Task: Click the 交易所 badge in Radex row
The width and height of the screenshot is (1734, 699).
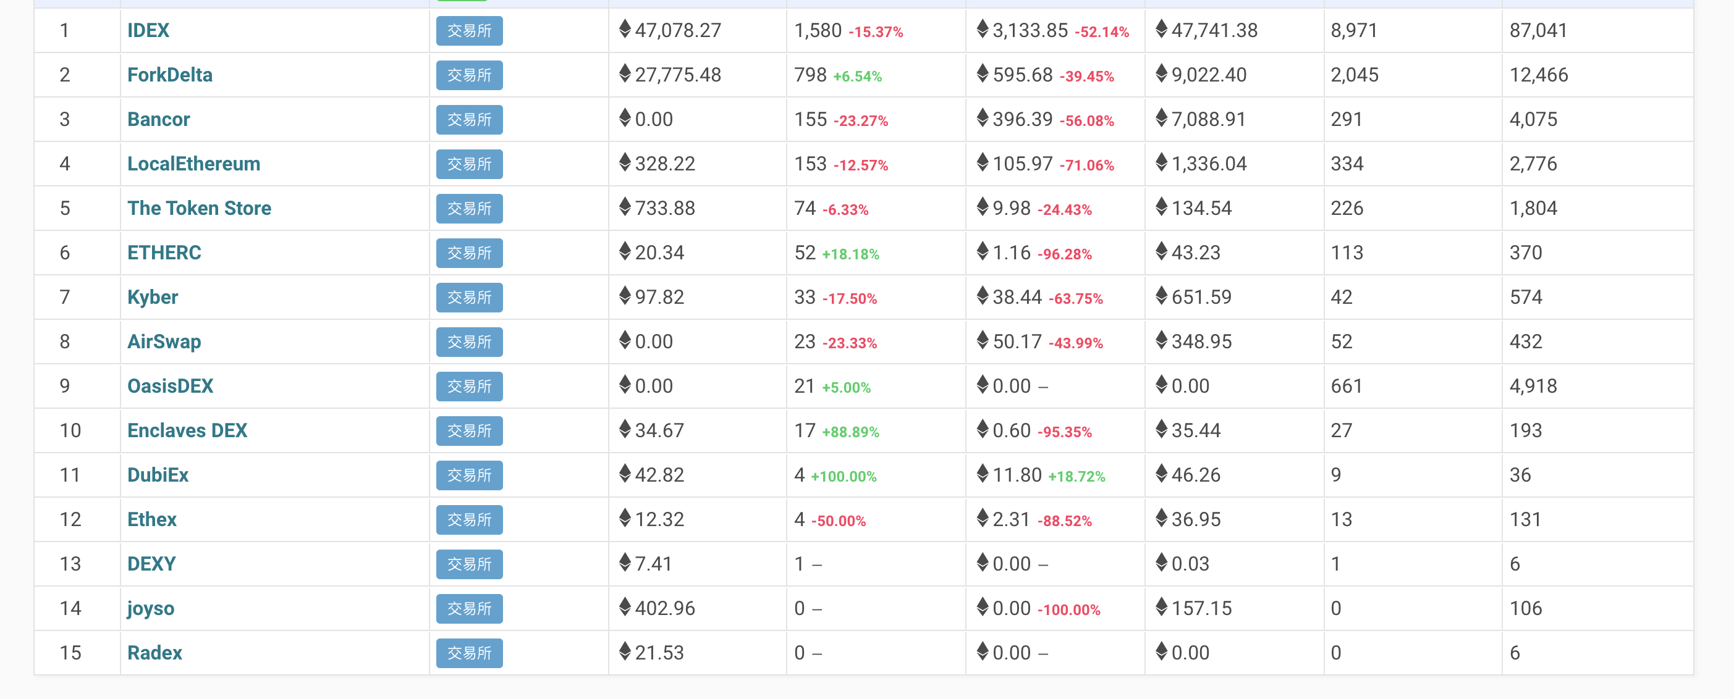Action: [x=469, y=653]
